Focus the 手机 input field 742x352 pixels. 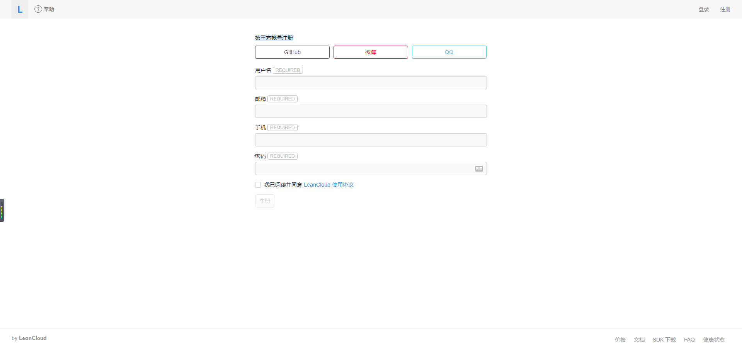[371, 140]
